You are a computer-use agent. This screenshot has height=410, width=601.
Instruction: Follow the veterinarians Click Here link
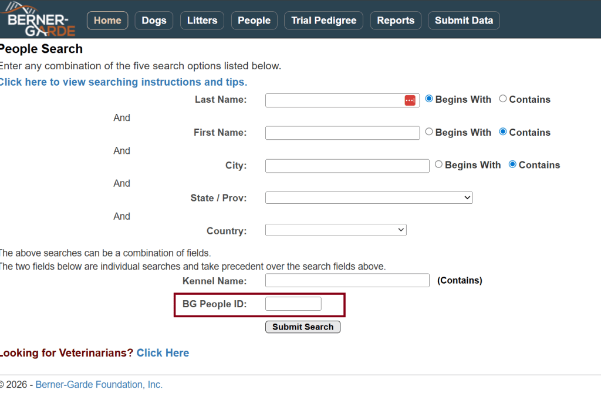tap(163, 353)
